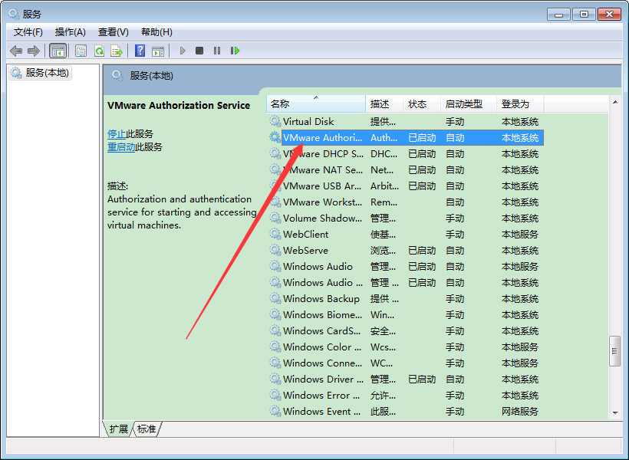Click the back navigation arrow
629x460 pixels.
[x=16, y=51]
